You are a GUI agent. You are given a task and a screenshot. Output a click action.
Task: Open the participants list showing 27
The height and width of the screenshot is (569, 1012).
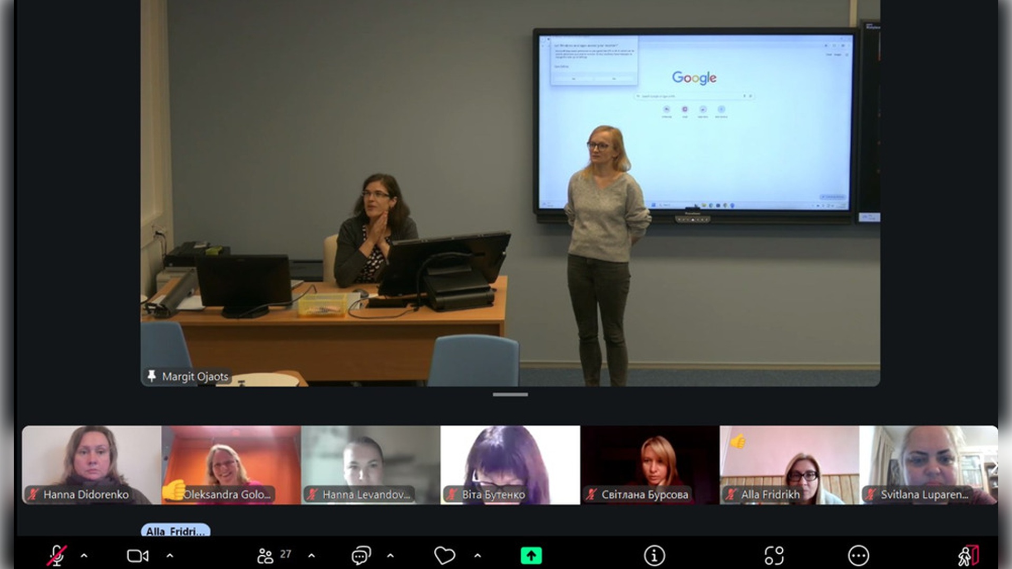[274, 555]
